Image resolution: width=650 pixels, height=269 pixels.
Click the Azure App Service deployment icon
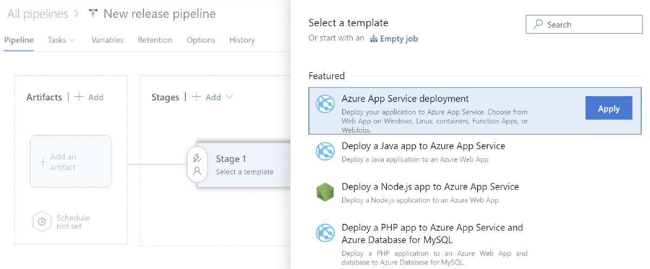(x=326, y=103)
